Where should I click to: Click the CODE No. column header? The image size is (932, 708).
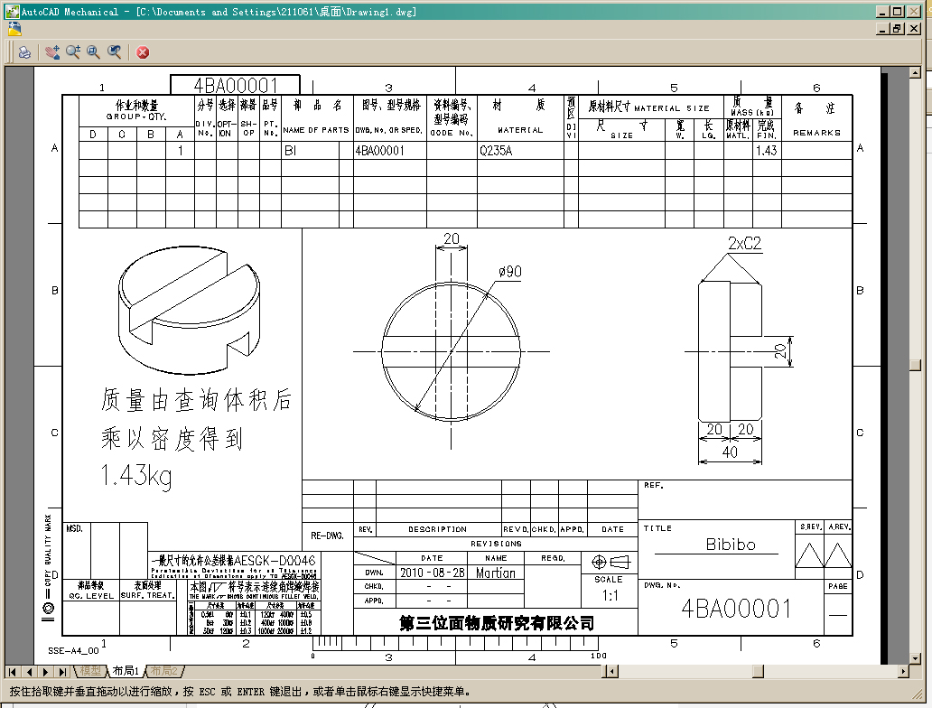pos(452,133)
